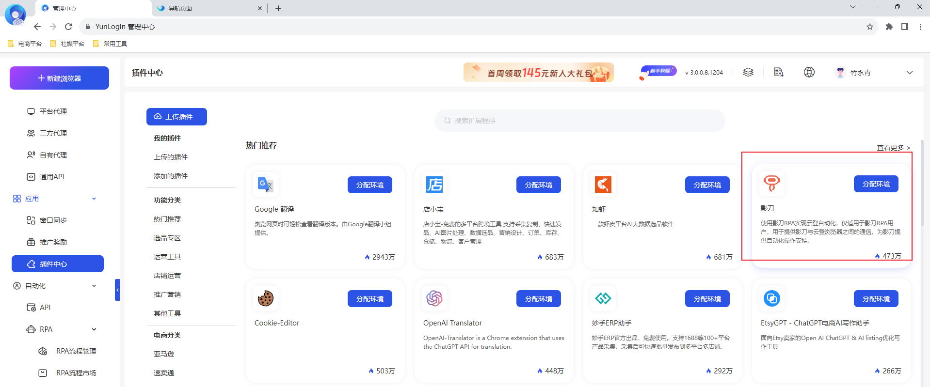
Task: Click the document list icon in header
Action: [779, 72]
